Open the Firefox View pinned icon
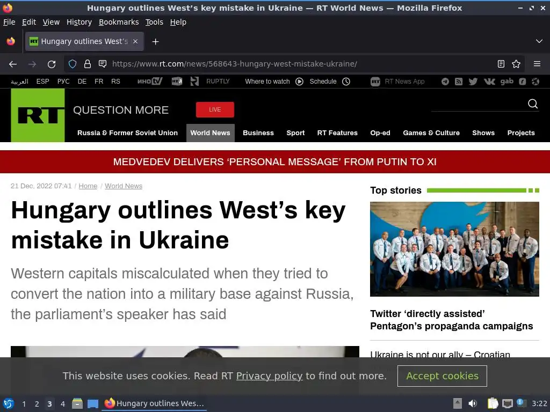The width and height of the screenshot is (550, 412). [x=11, y=41]
